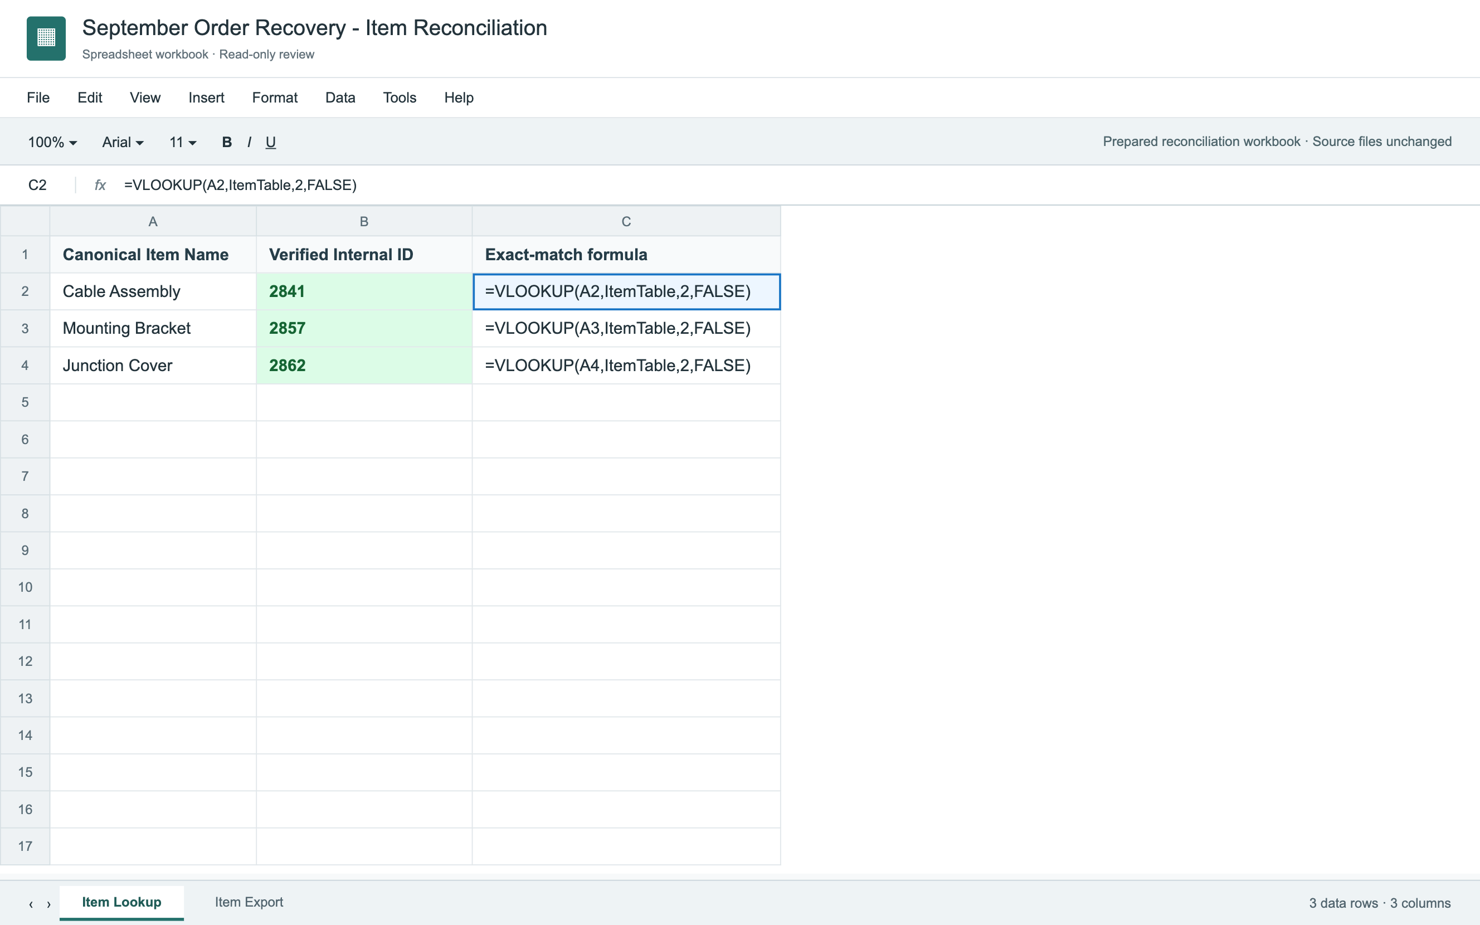The height and width of the screenshot is (925, 1480).
Task: Toggle Bold formatting in toolbar
Action: coord(227,142)
